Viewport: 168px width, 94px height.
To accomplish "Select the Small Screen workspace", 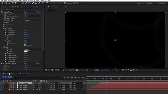I will click(x=161, y=3).
